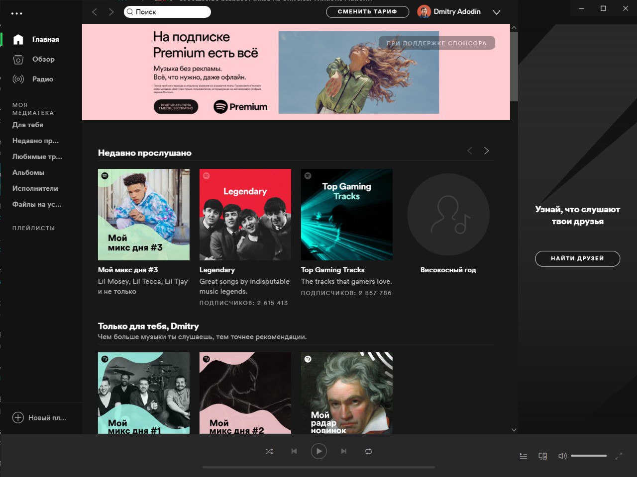Viewport: 637px width, 477px height.
Task: Mute with the volume speaker icon
Action: pyautogui.click(x=562, y=456)
